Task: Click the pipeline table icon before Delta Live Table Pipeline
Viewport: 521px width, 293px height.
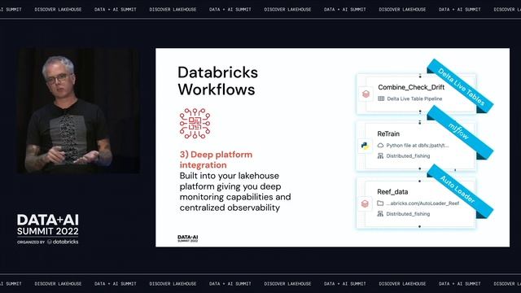Action: point(381,98)
